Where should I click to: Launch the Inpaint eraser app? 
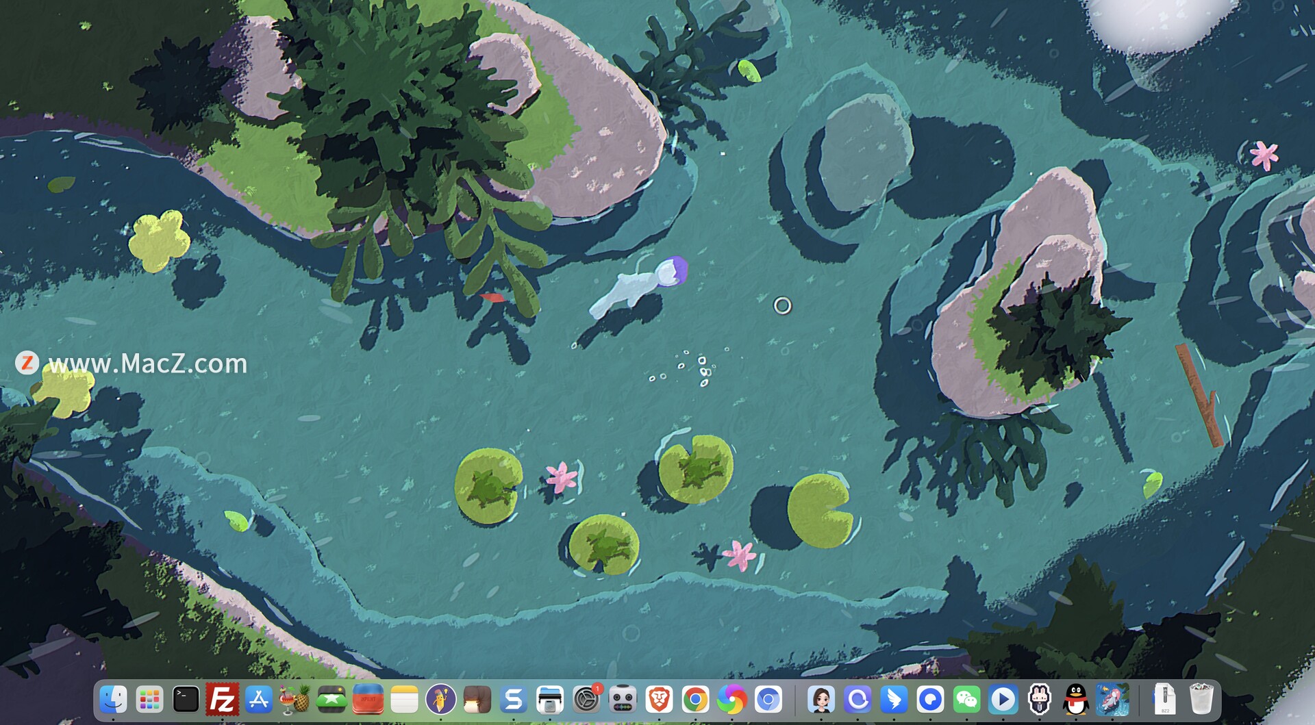pyautogui.click(x=368, y=700)
